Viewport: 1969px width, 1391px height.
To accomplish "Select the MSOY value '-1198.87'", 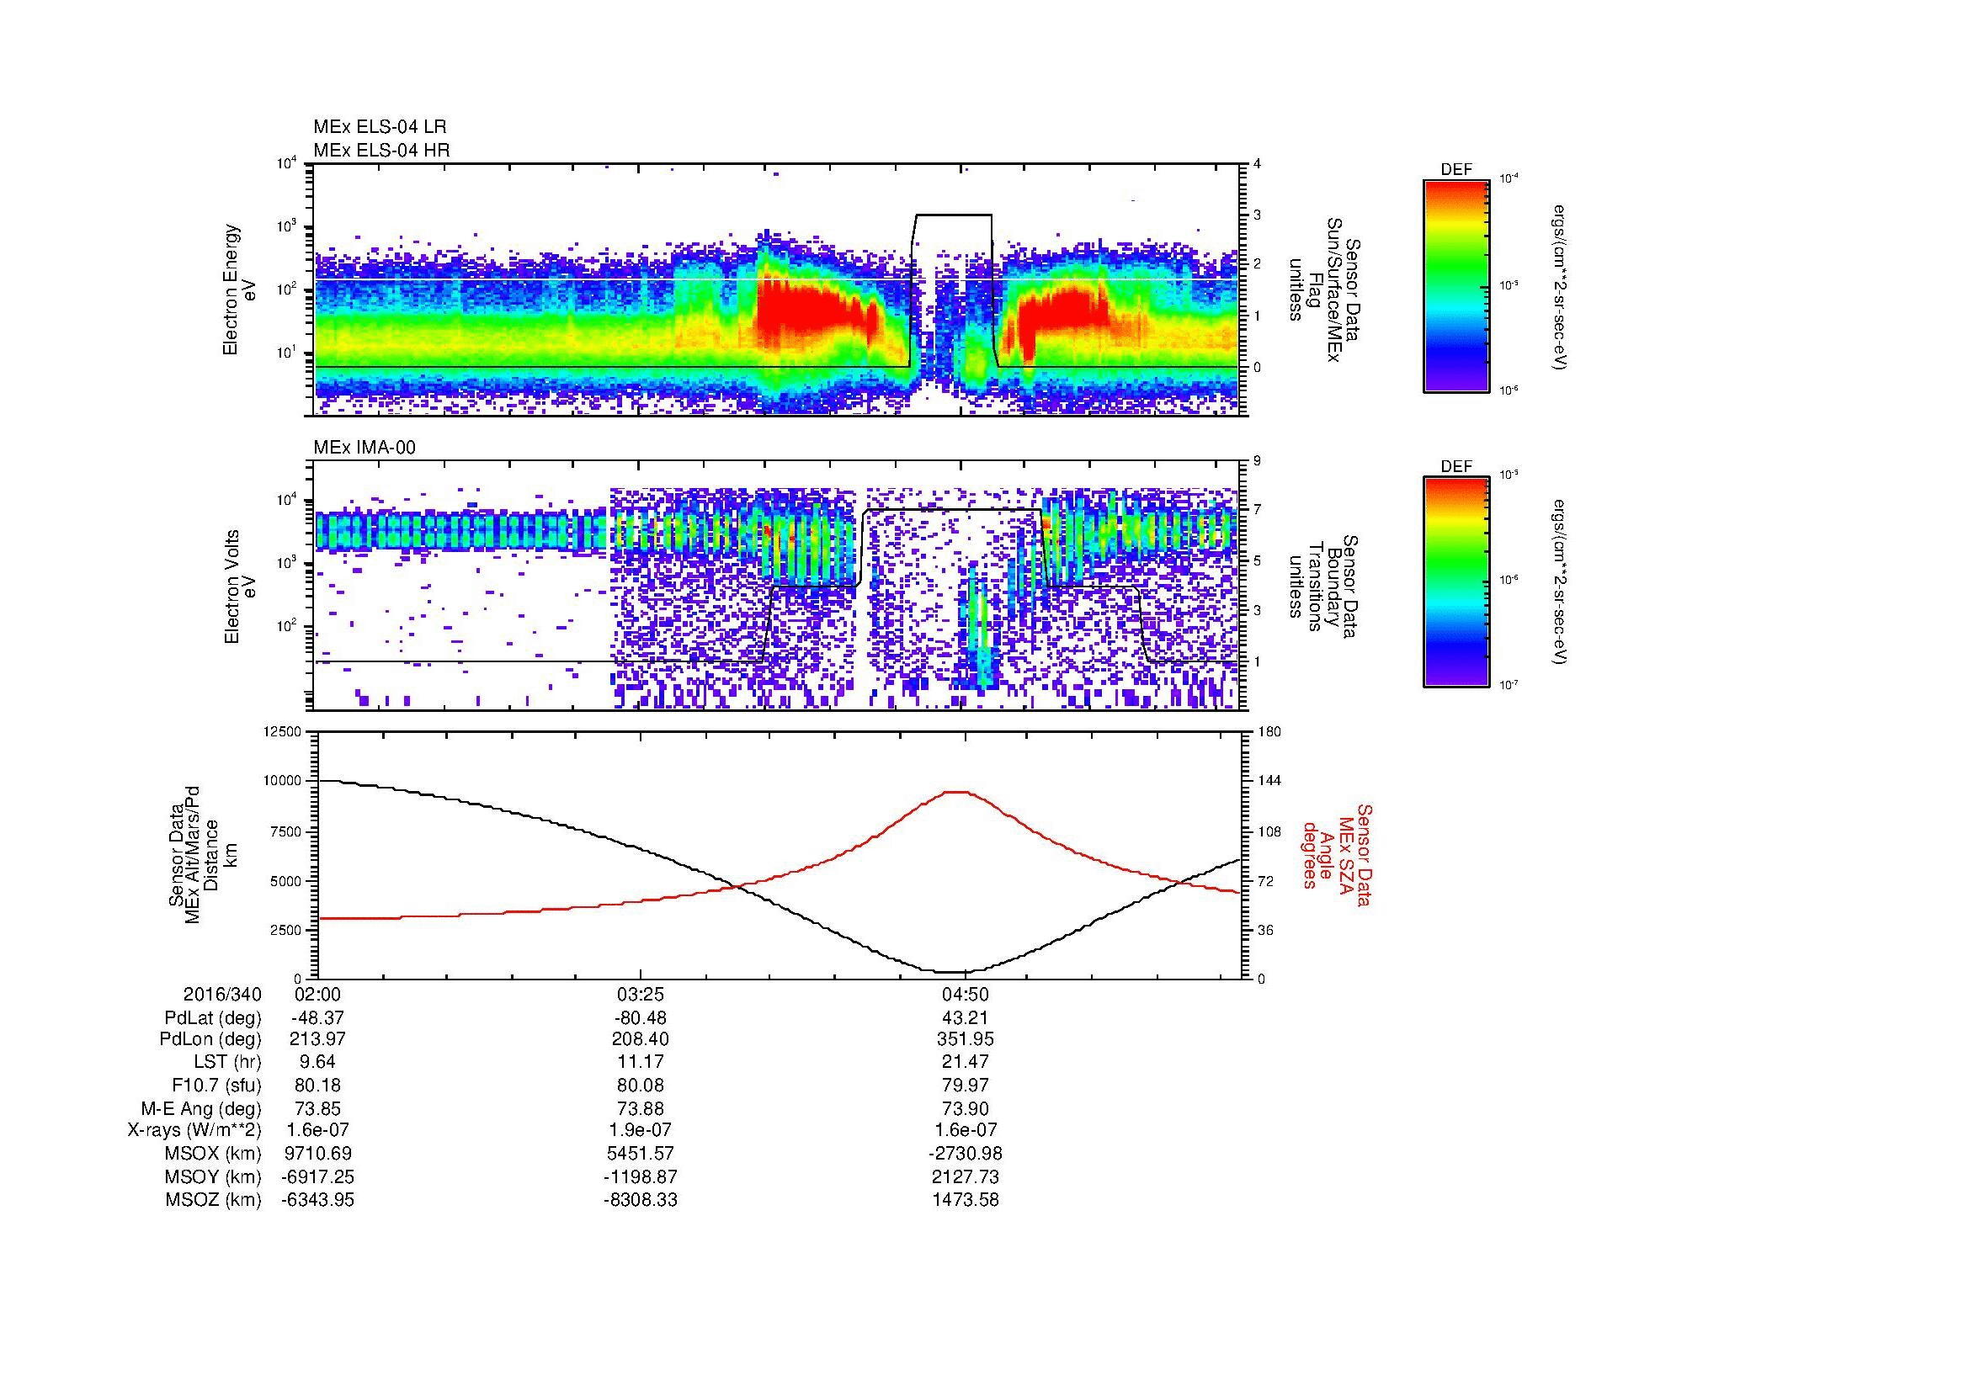I will pyautogui.click(x=641, y=1176).
